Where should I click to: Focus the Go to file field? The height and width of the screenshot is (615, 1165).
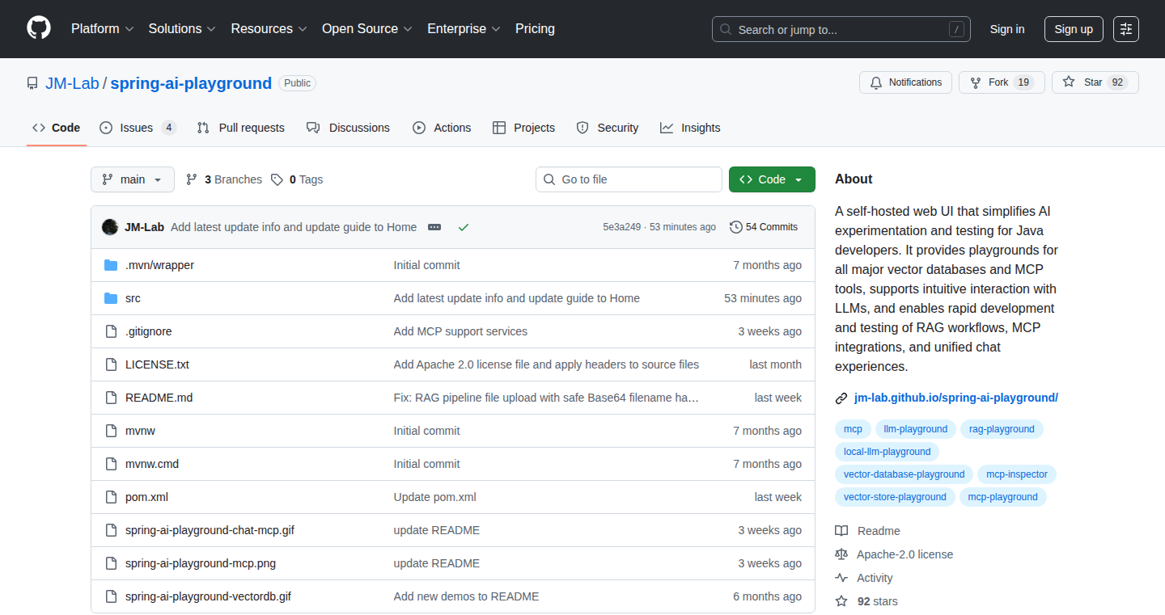(629, 179)
